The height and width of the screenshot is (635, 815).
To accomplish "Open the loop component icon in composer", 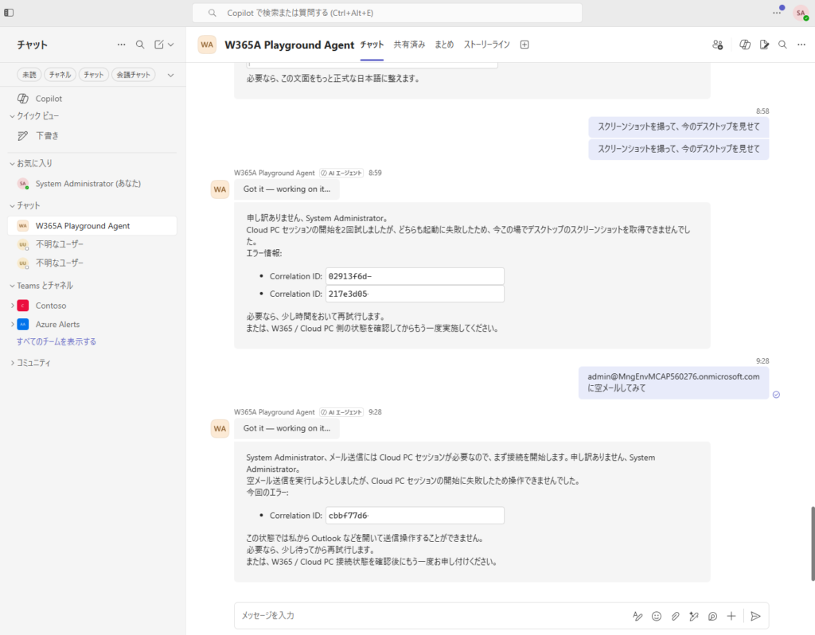I will pyautogui.click(x=712, y=616).
